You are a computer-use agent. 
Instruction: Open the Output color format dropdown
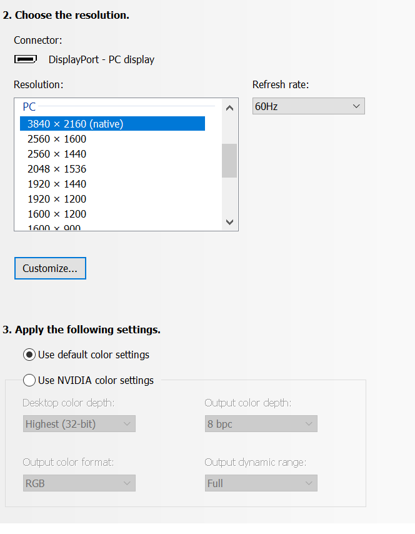coord(79,483)
